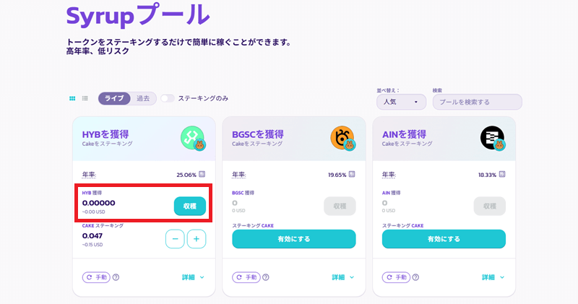Expand 詳細 on the AIN pool card
Image resolution: width=578 pixels, height=304 pixels.
pos(493,277)
